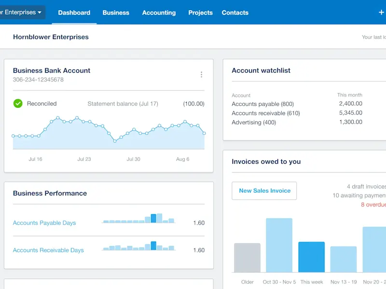Open the Projects menu
The height and width of the screenshot is (289, 386).
click(x=200, y=13)
